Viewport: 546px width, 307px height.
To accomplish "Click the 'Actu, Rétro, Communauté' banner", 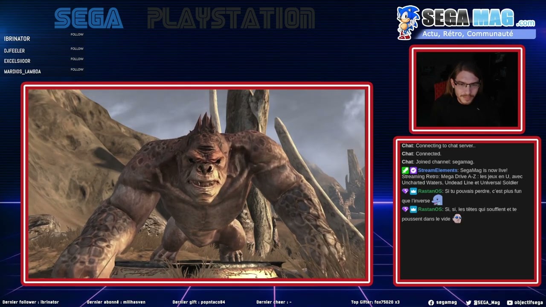I will [x=477, y=34].
